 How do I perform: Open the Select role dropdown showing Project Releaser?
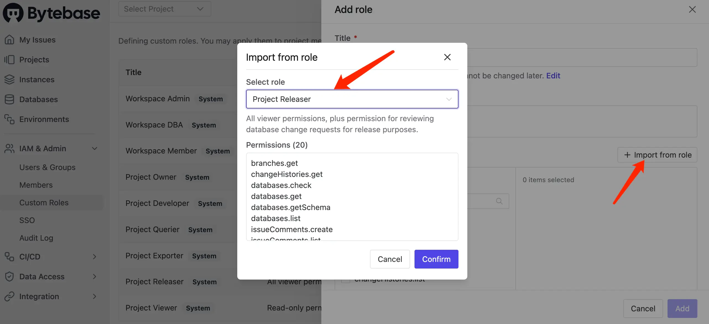352,99
